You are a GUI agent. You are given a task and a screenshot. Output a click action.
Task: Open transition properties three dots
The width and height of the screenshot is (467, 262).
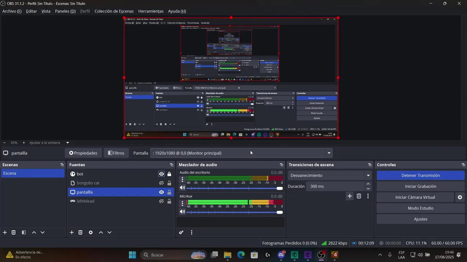pyautogui.click(x=368, y=196)
